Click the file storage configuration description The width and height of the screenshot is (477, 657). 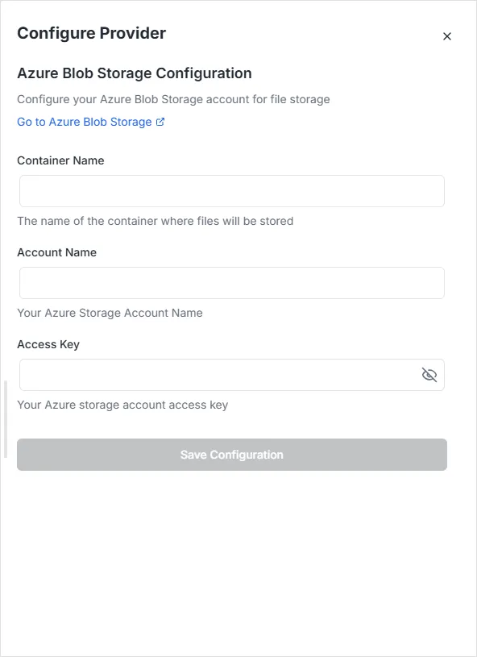coord(173,99)
